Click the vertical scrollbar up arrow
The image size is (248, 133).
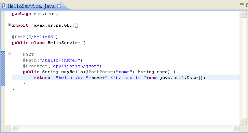243,14
